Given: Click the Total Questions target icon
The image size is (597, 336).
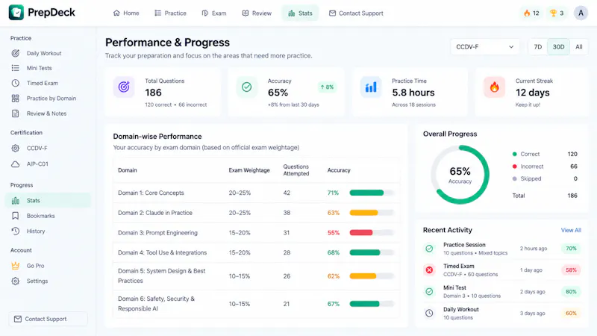Looking at the screenshot, I should click(124, 87).
